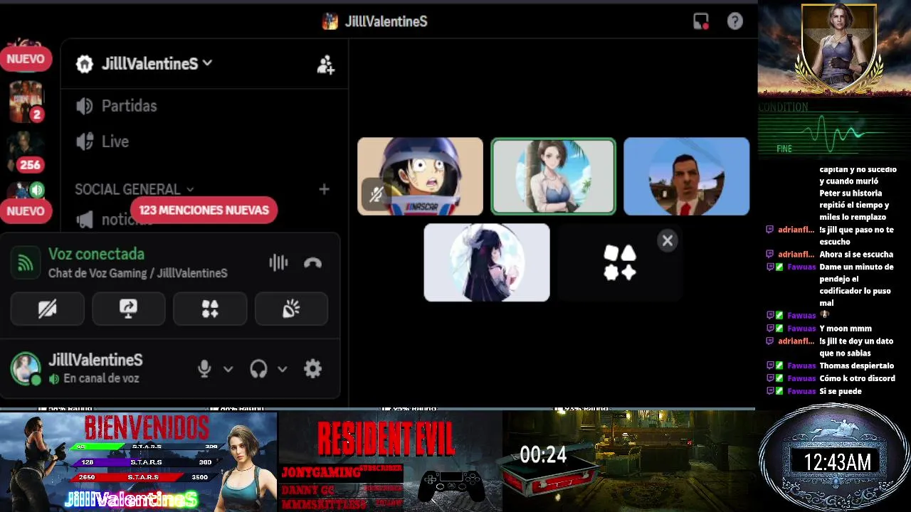Click chat message 'Y moon mmm'
911x512 pixels.
(846, 329)
